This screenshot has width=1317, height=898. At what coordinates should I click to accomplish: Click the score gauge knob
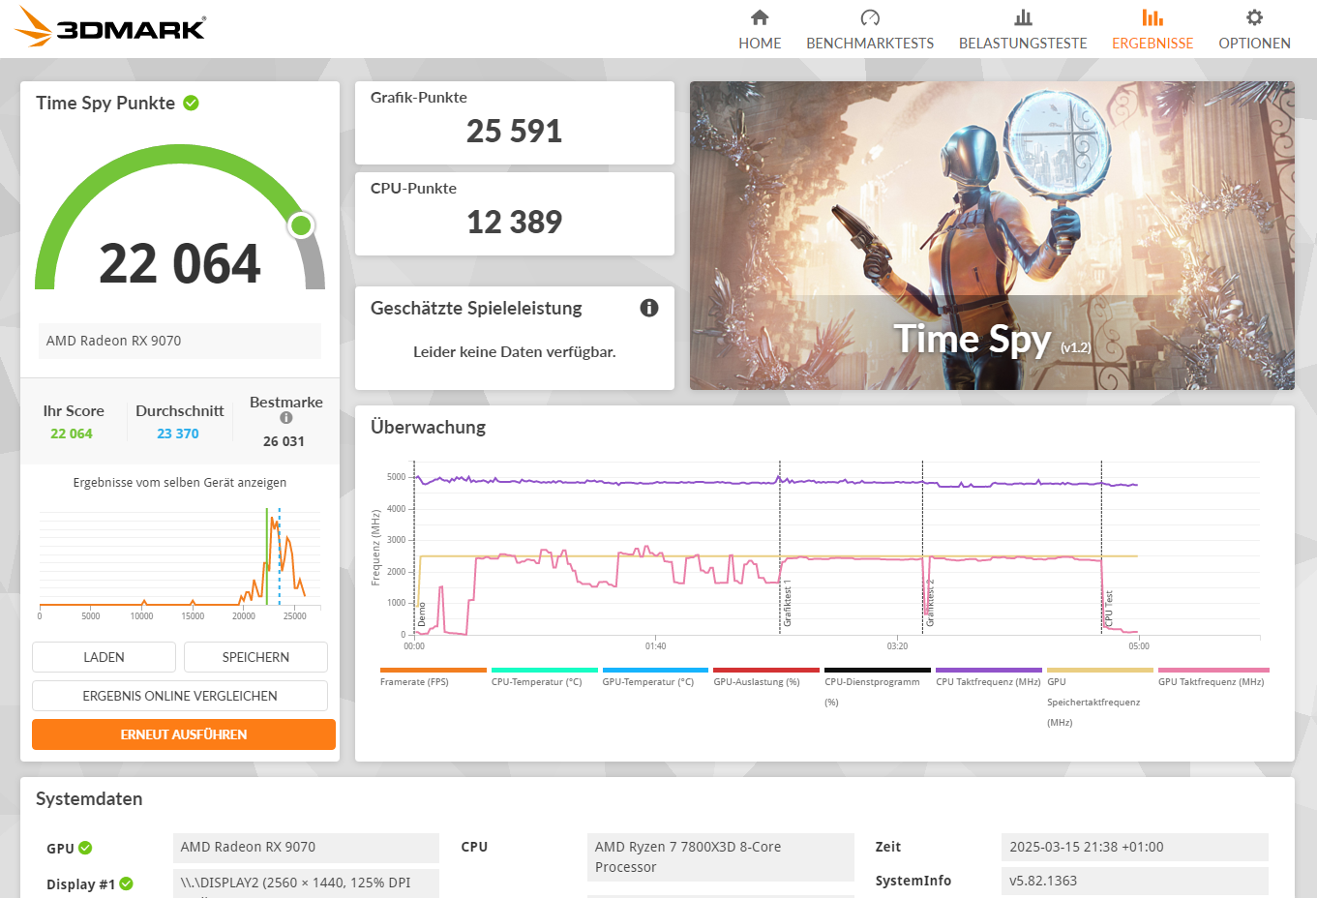click(x=301, y=225)
